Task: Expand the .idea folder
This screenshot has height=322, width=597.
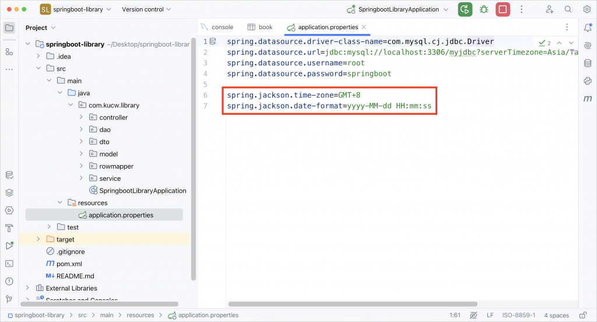Action: pyautogui.click(x=38, y=56)
